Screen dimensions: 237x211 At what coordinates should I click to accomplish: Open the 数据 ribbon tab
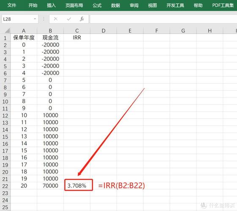coord(116,5)
